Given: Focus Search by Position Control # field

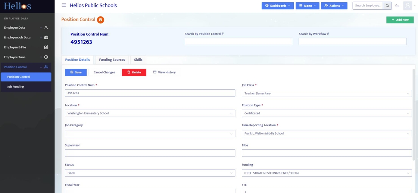Looking at the screenshot, I should point(238,41).
